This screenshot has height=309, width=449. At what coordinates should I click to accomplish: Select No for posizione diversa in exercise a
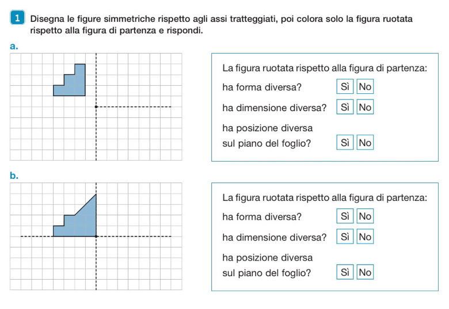365,142
